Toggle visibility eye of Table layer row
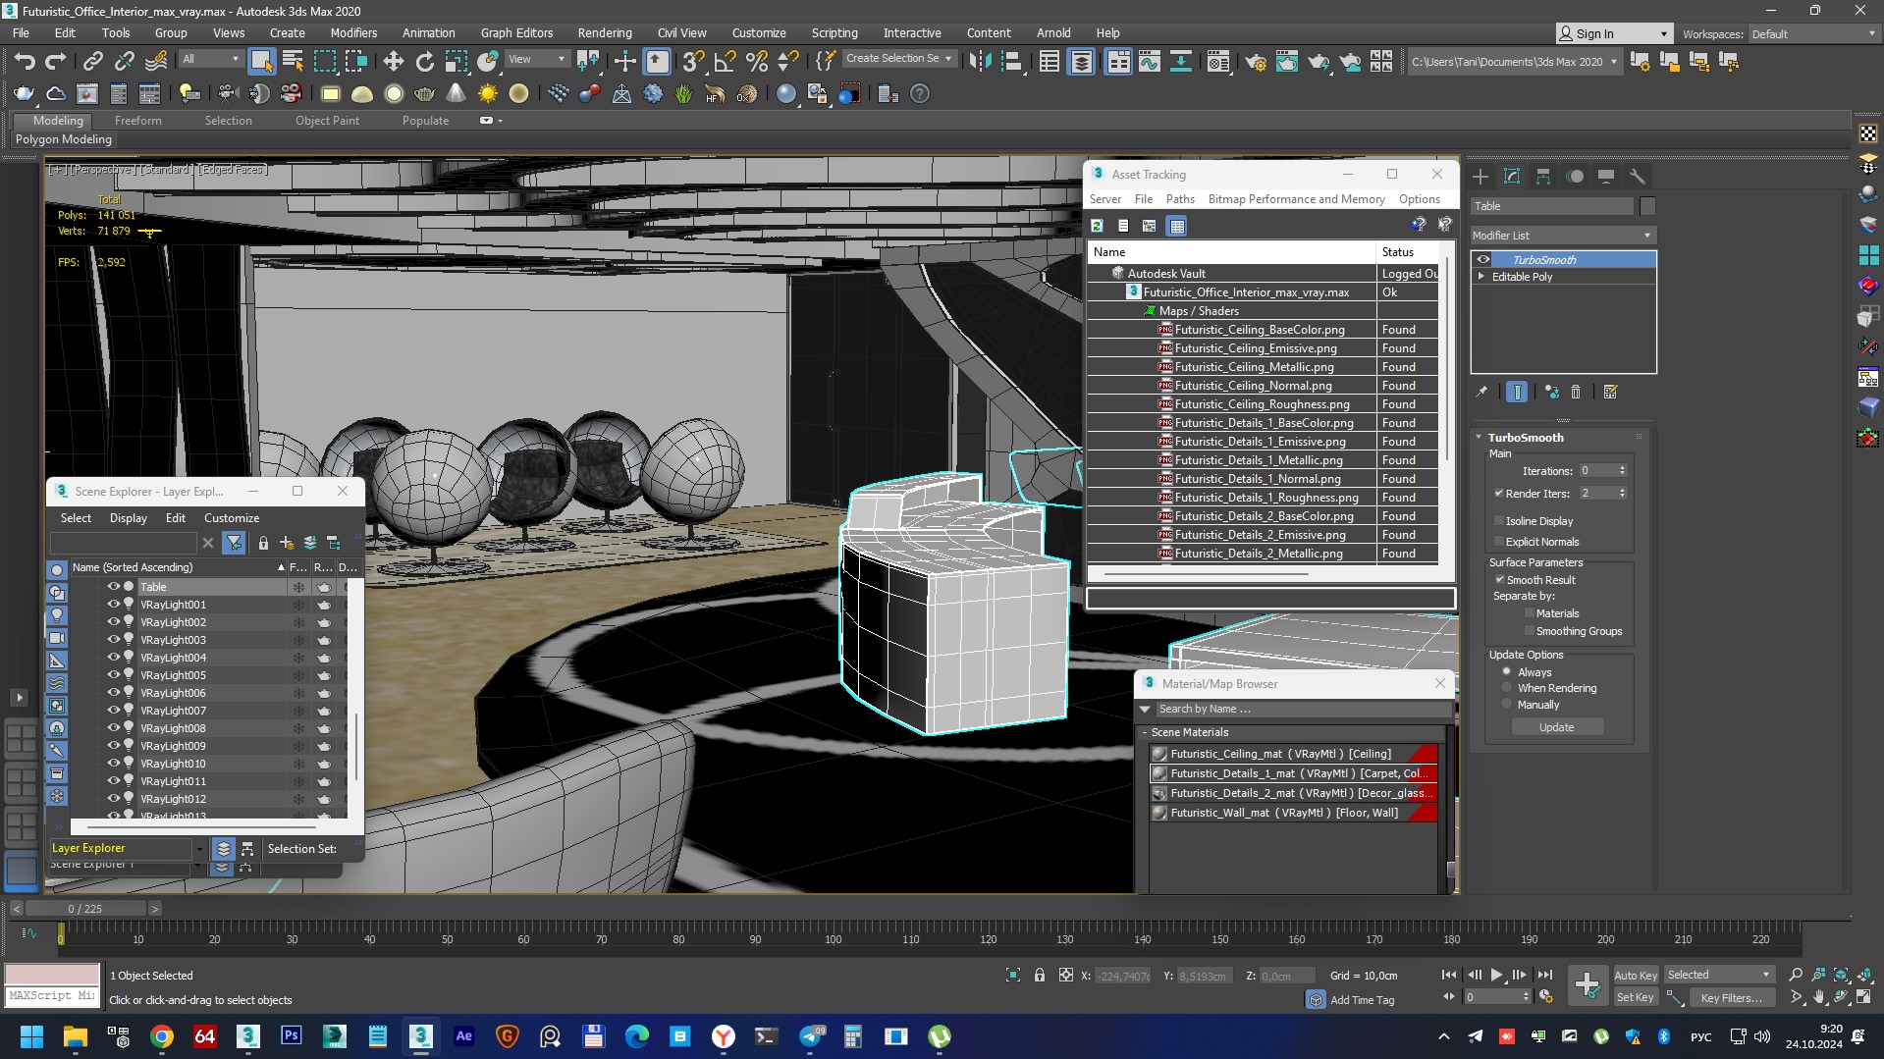 click(113, 586)
